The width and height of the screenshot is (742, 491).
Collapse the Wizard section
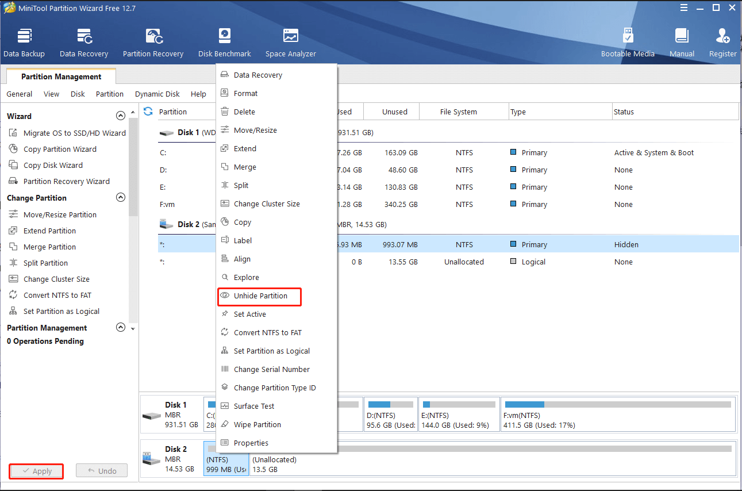pyautogui.click(x=121, y=116)
